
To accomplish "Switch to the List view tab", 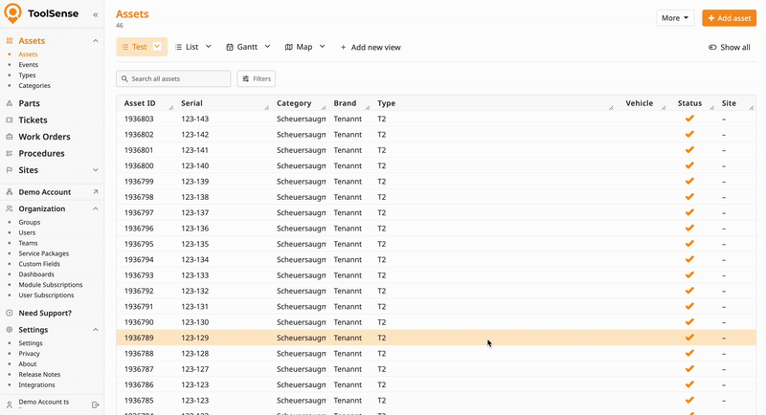I will (x=187, y=47).
